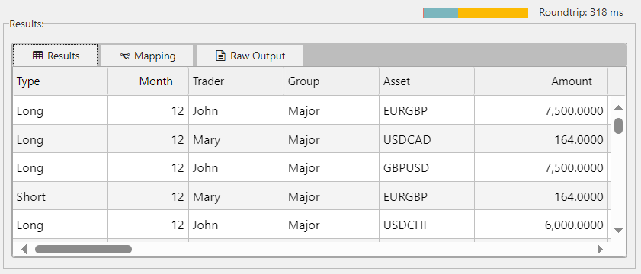This screenshot has height=274, width=641.
Task: Open the Raw Output tab
Action: coord(250,56)
